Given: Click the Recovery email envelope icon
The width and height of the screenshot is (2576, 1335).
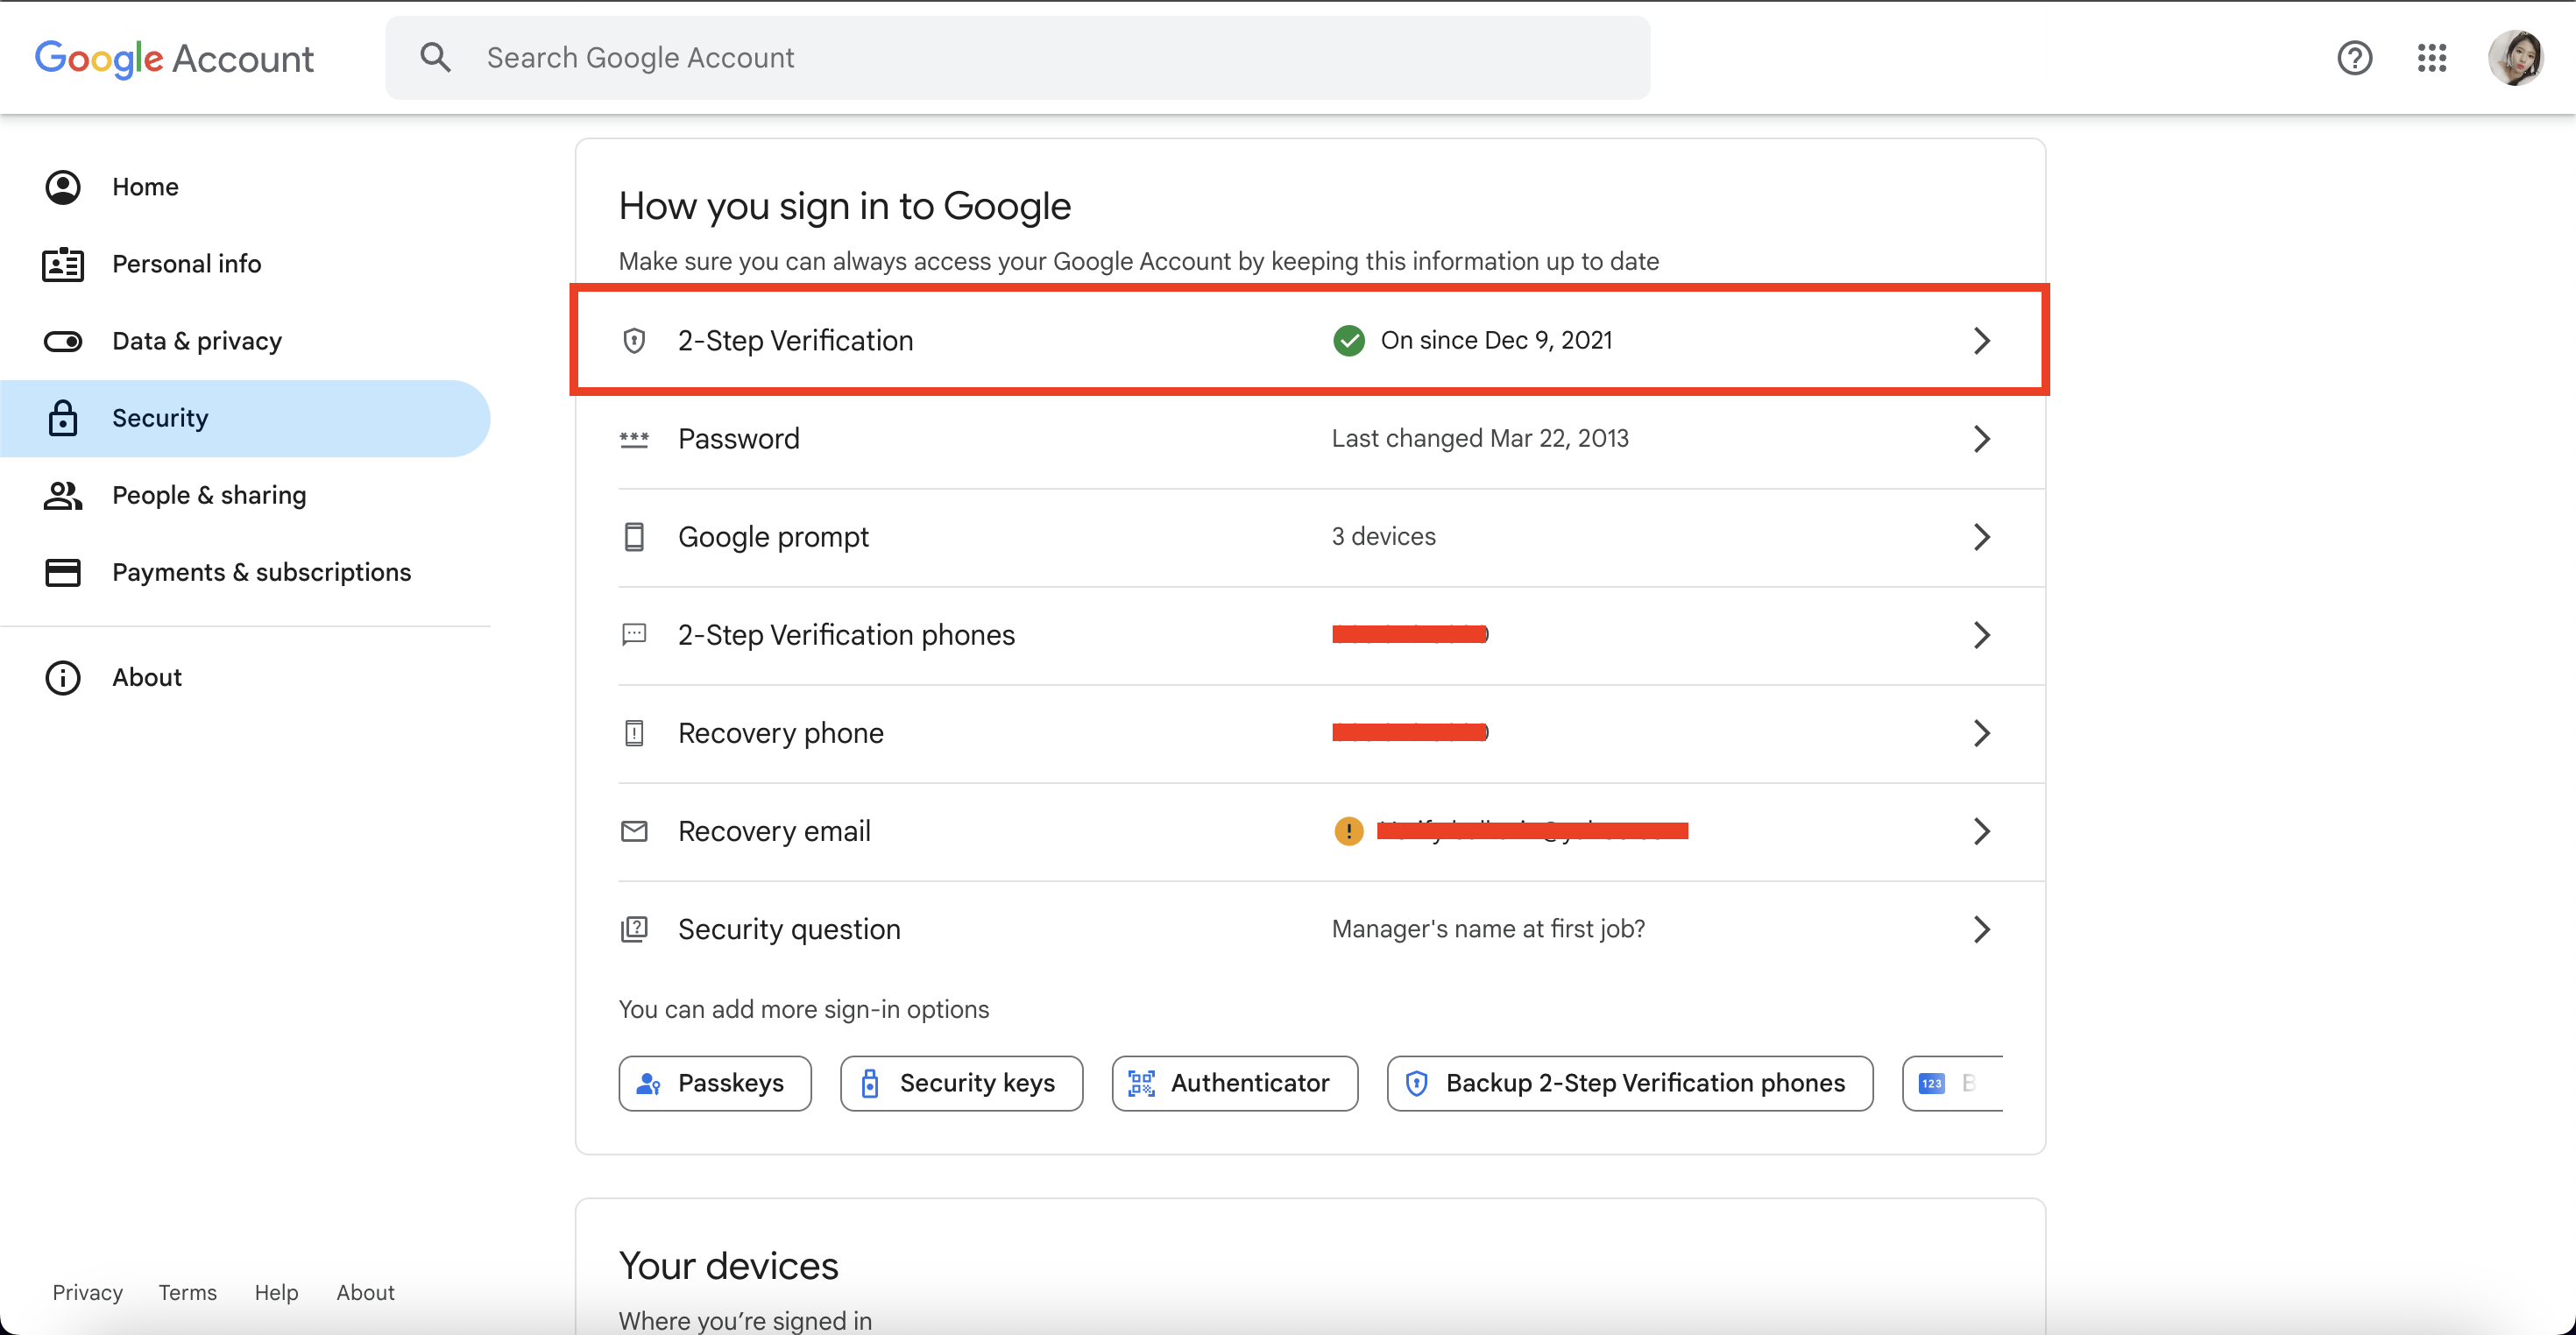Looking at the screenshot, I should tap(634, 831).
